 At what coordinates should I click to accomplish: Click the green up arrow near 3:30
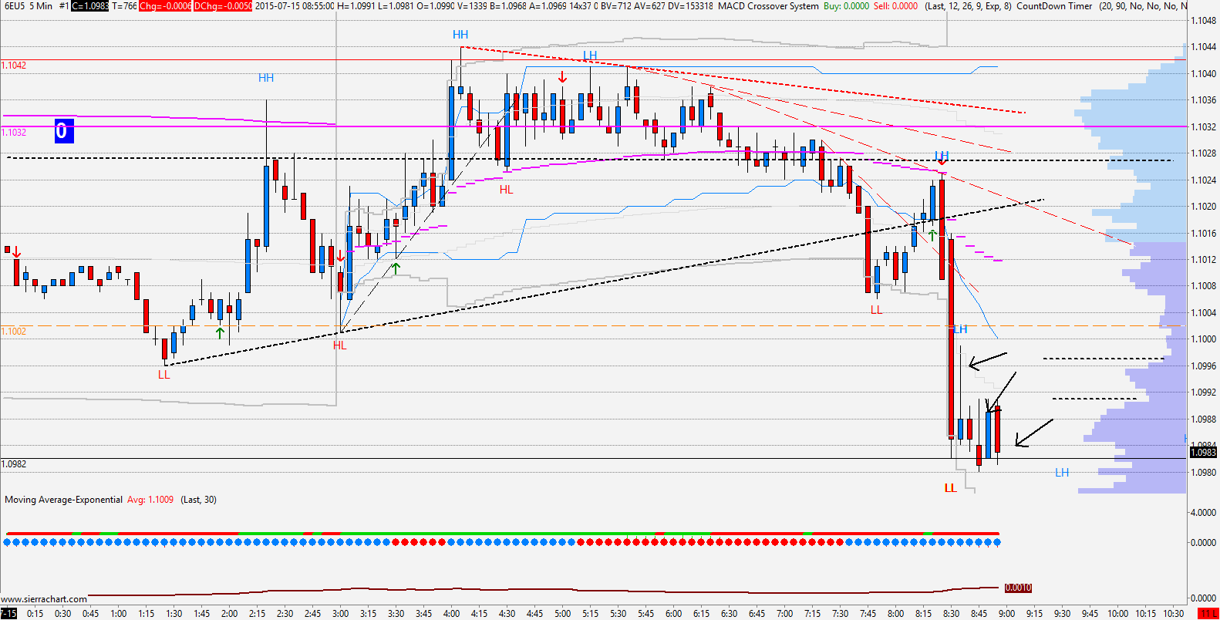[396, 268]
